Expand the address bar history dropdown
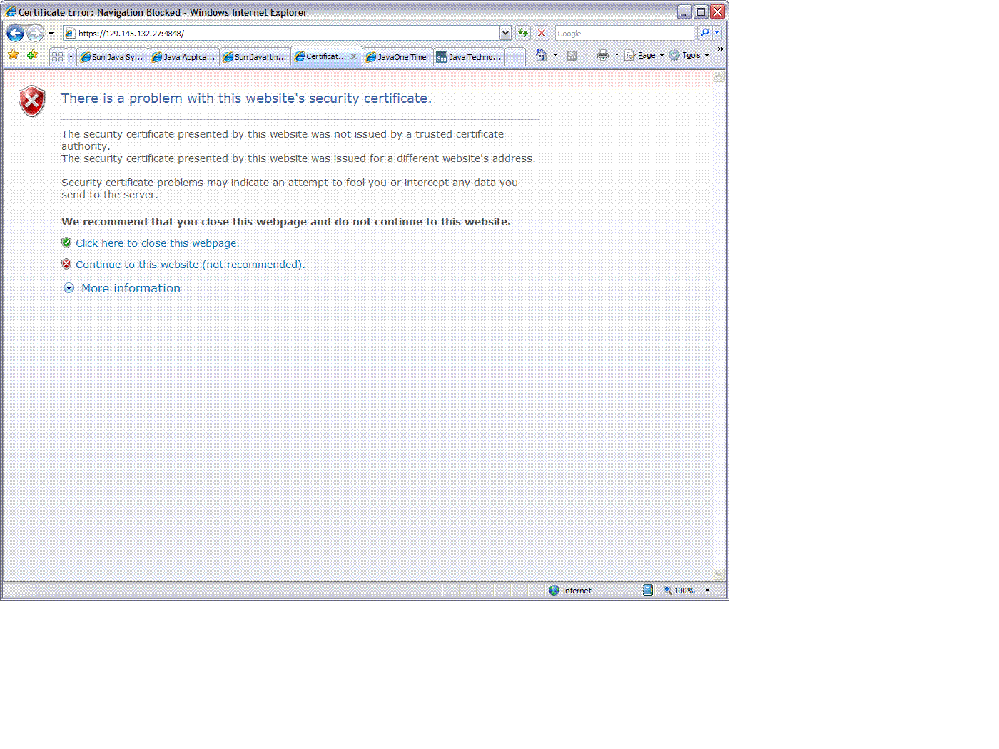The height and width of the screenshot is (749, 999). tap(505, 33)
